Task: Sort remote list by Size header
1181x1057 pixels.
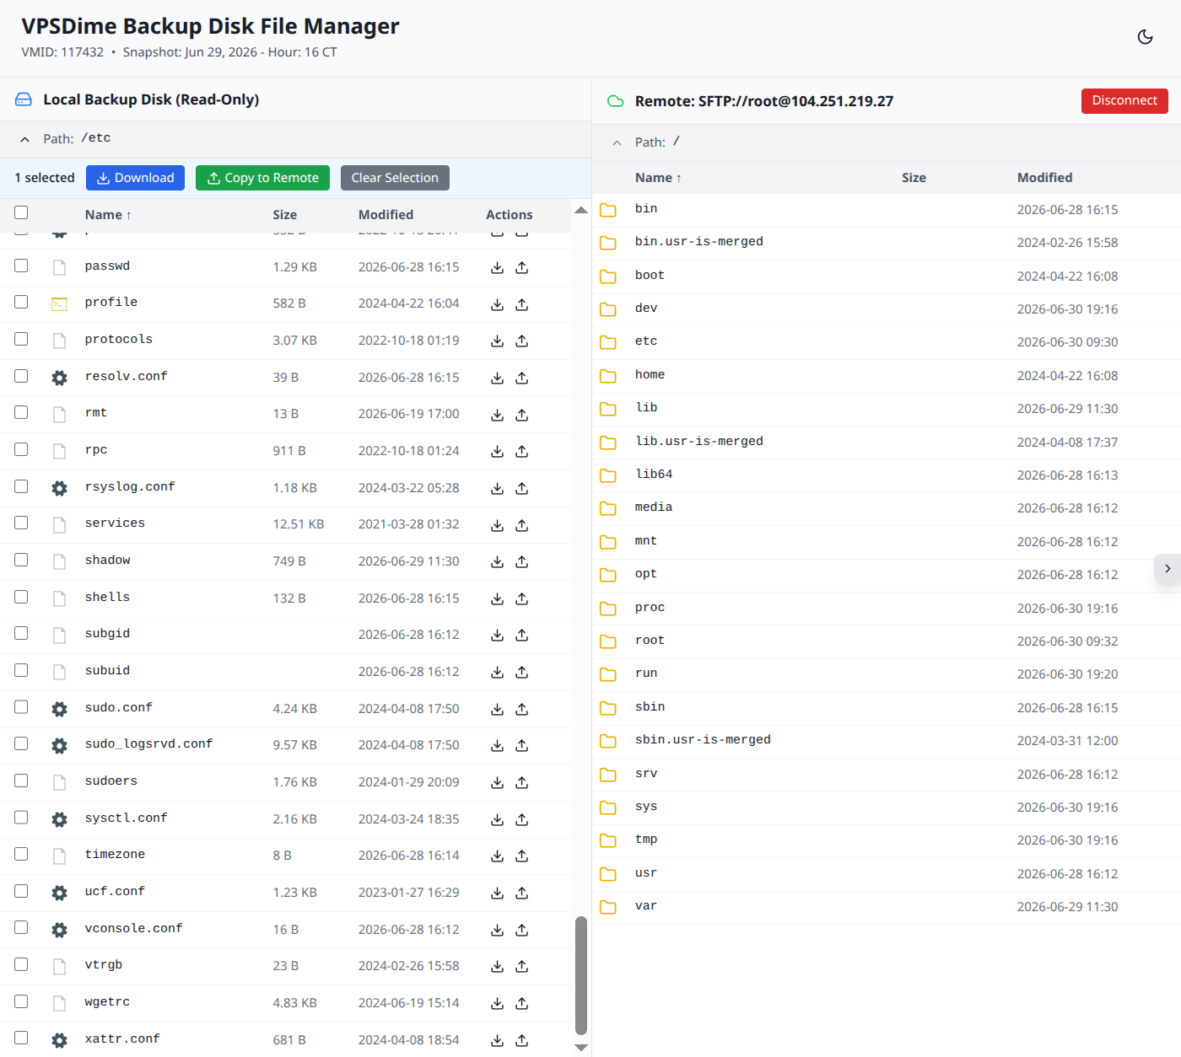Action: (x=914, y=178)
